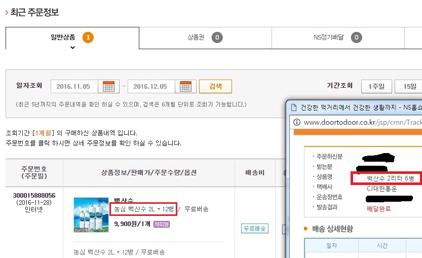The height and width of the screenshot is (258, 422).
Task: Click the orange count badge on 일반상품
Action: coord(88,37)
